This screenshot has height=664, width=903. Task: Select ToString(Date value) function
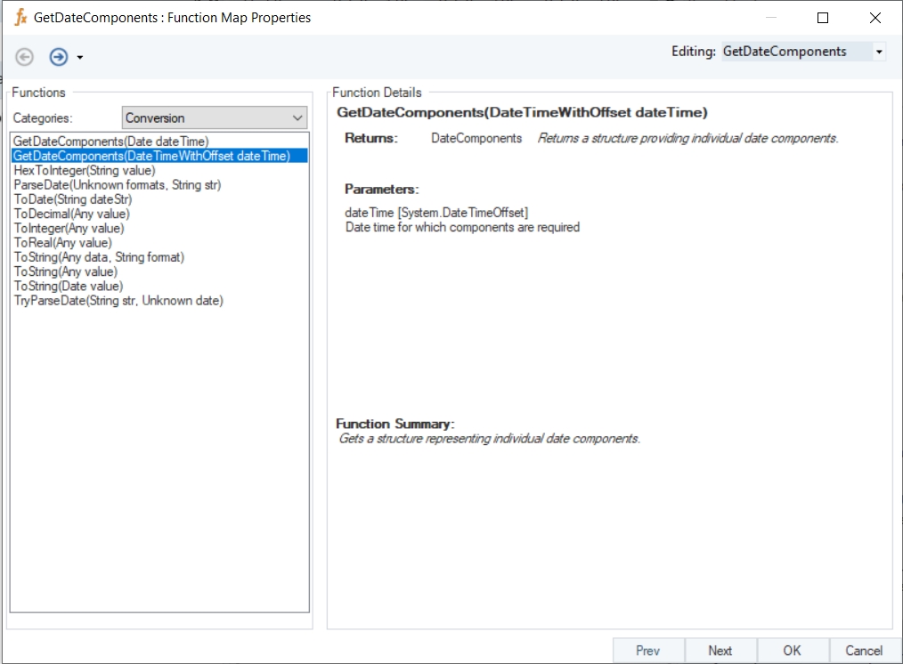(x=69, y=287)
